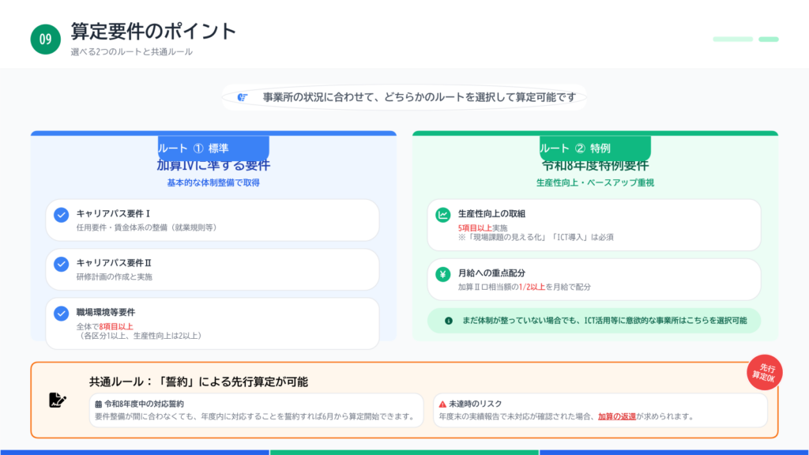Click the info icon in the green note
The height and width of the screenshot is (455, 809).
pyautogui.click(x=449, y=321)
